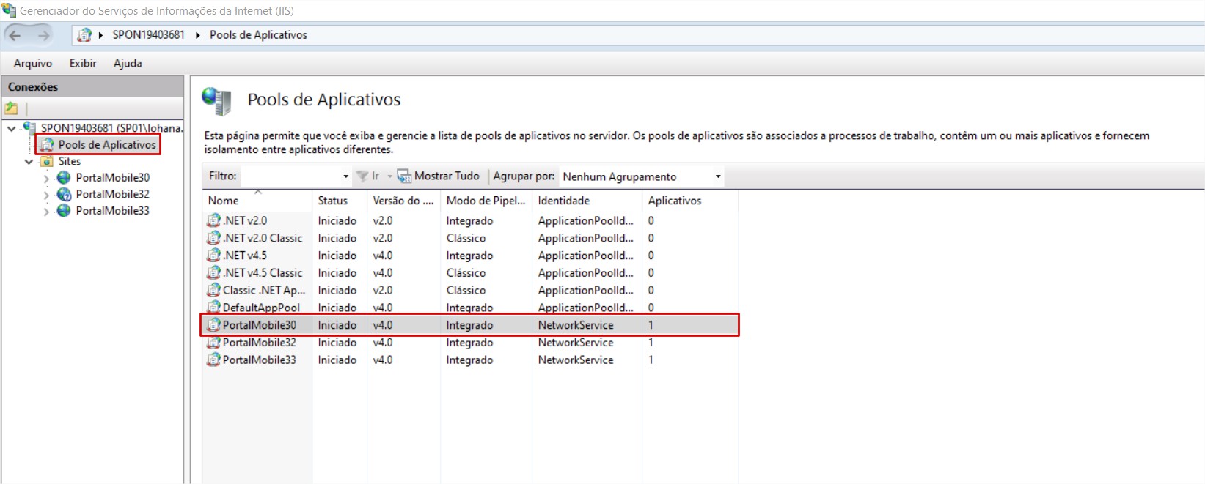The height and width of the screenshot is (484, 1205).
Task: Click arrow after SPON19403681 in breadcrumb
Action: point(197,35)
